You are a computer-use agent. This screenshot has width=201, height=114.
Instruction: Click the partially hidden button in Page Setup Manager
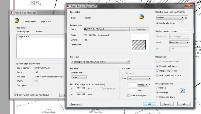(62, 95)
